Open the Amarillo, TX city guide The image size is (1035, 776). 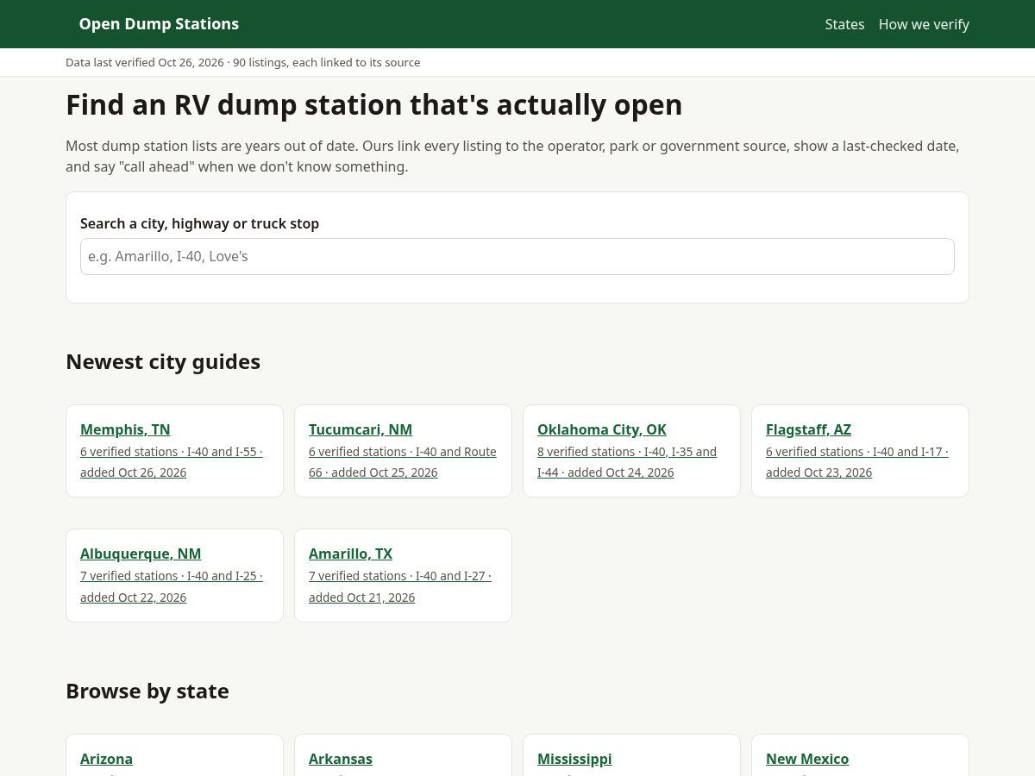click(350, 554)
